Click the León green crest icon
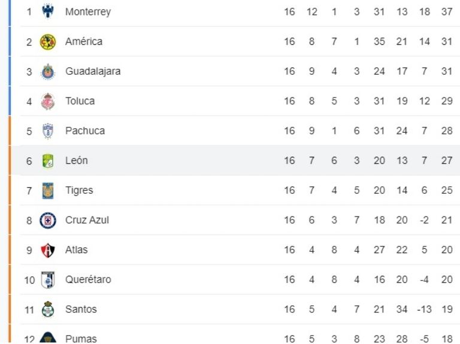 click(x=47, y=160)
